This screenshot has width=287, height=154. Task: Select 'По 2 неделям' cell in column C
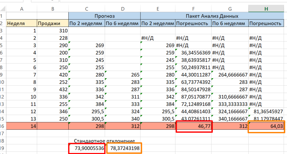(87, 23)
